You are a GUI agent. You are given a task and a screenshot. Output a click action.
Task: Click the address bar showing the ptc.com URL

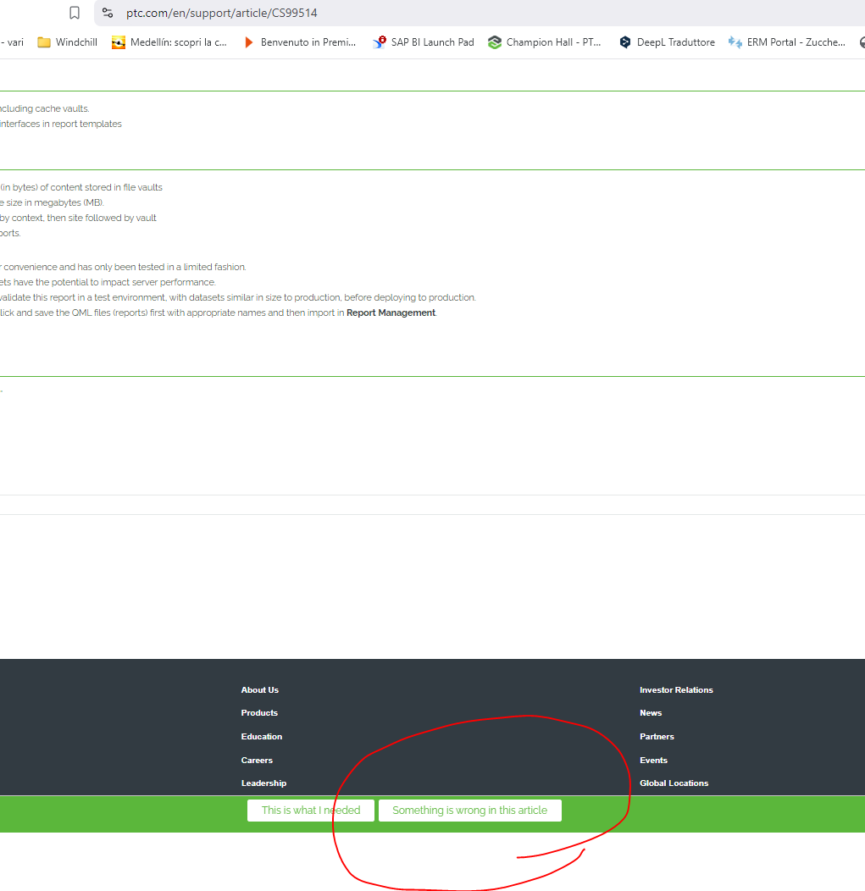[221, 13]
